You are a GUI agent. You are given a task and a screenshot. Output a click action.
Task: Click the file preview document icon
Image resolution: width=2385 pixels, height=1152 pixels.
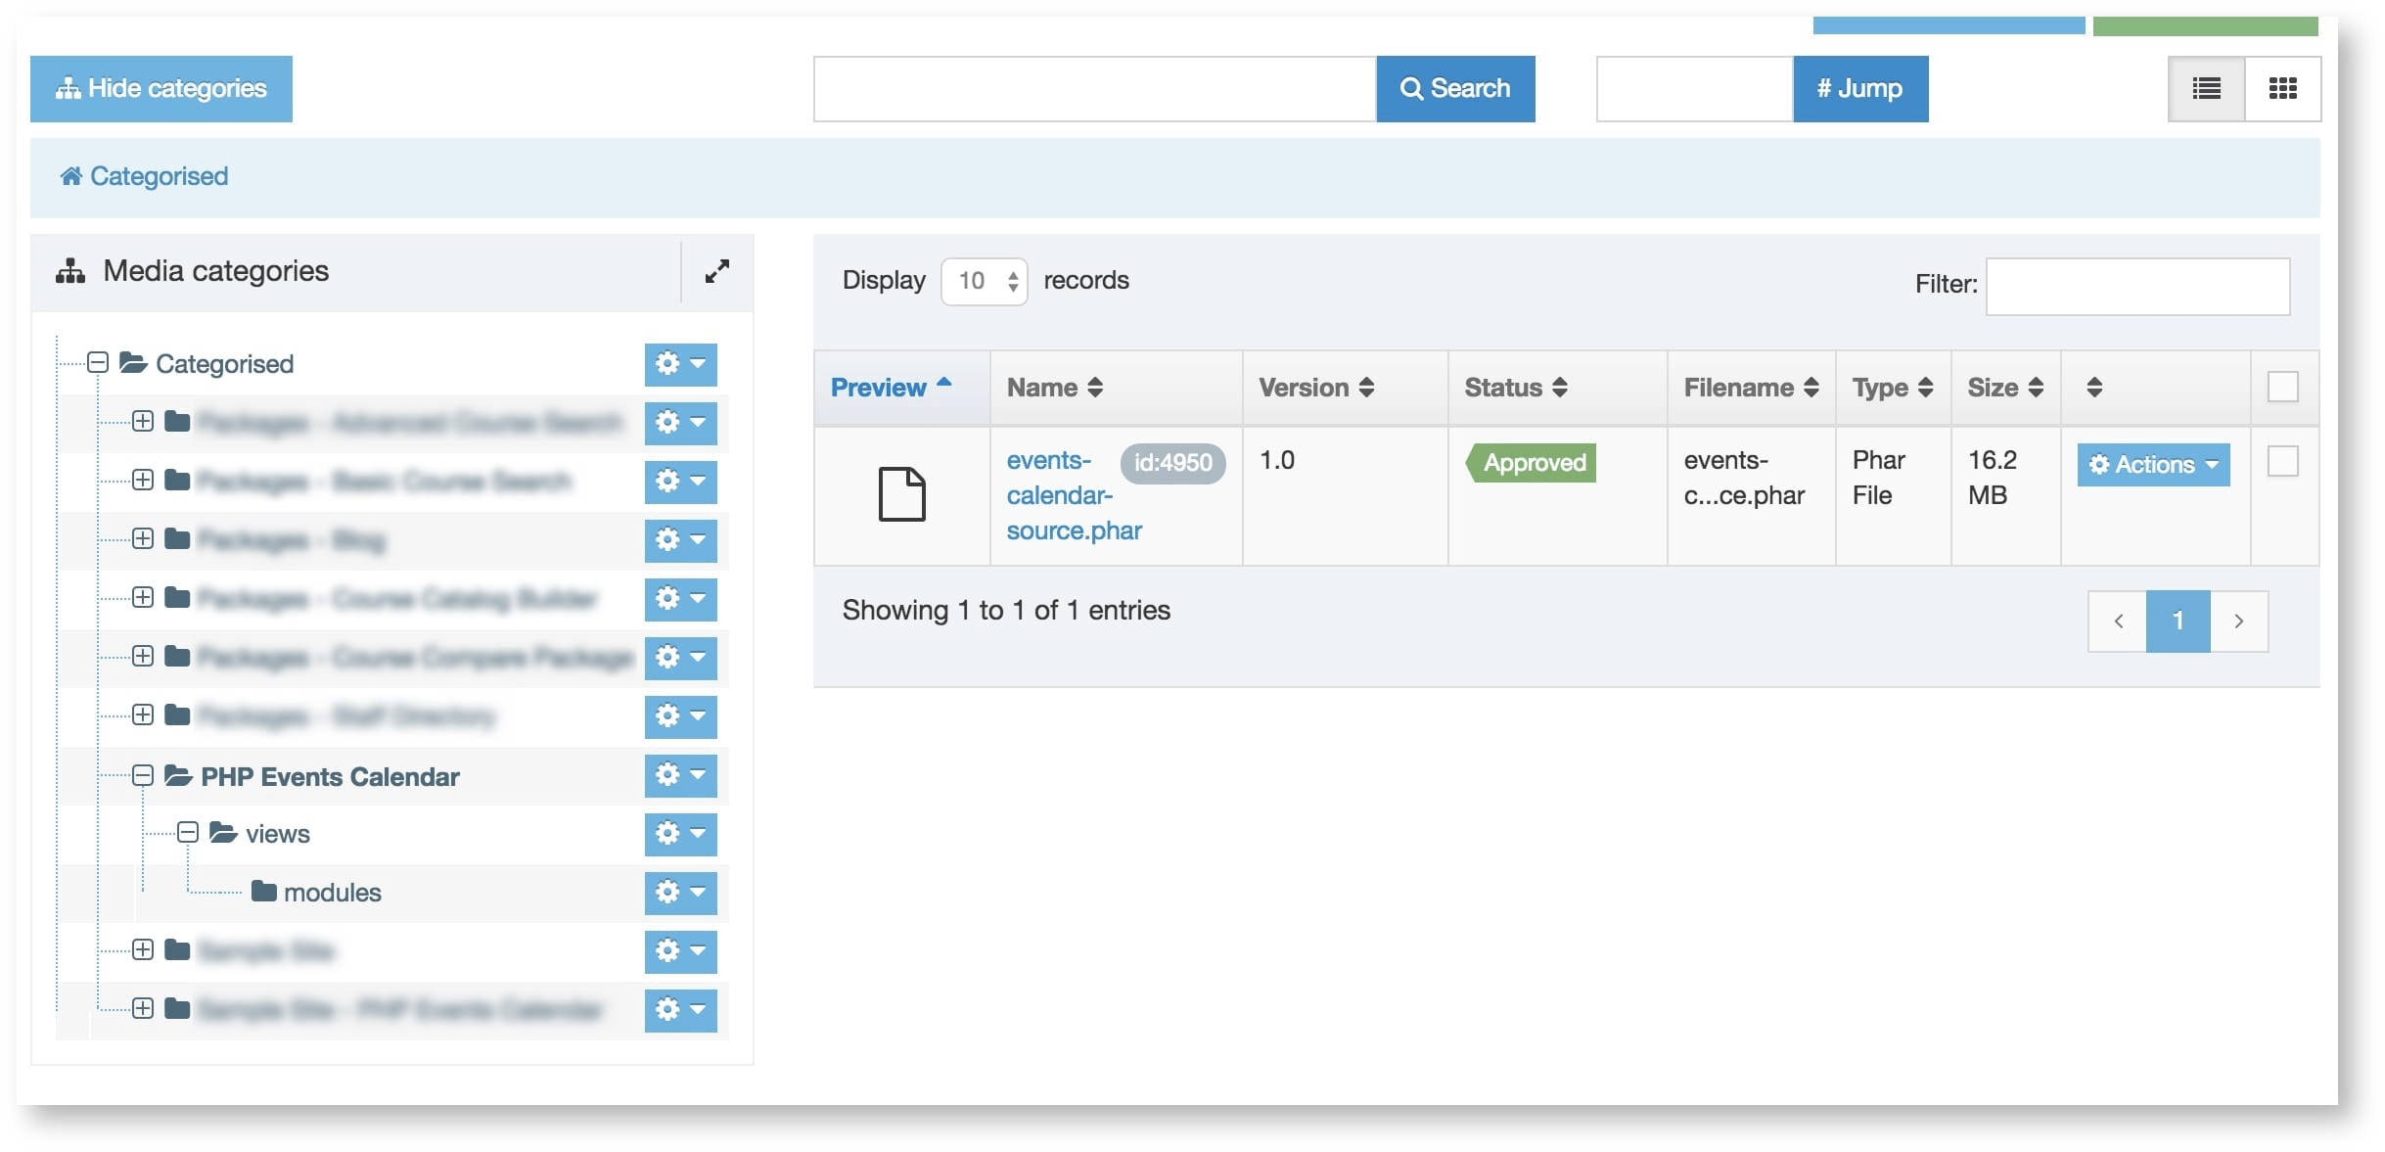point(901,494)
